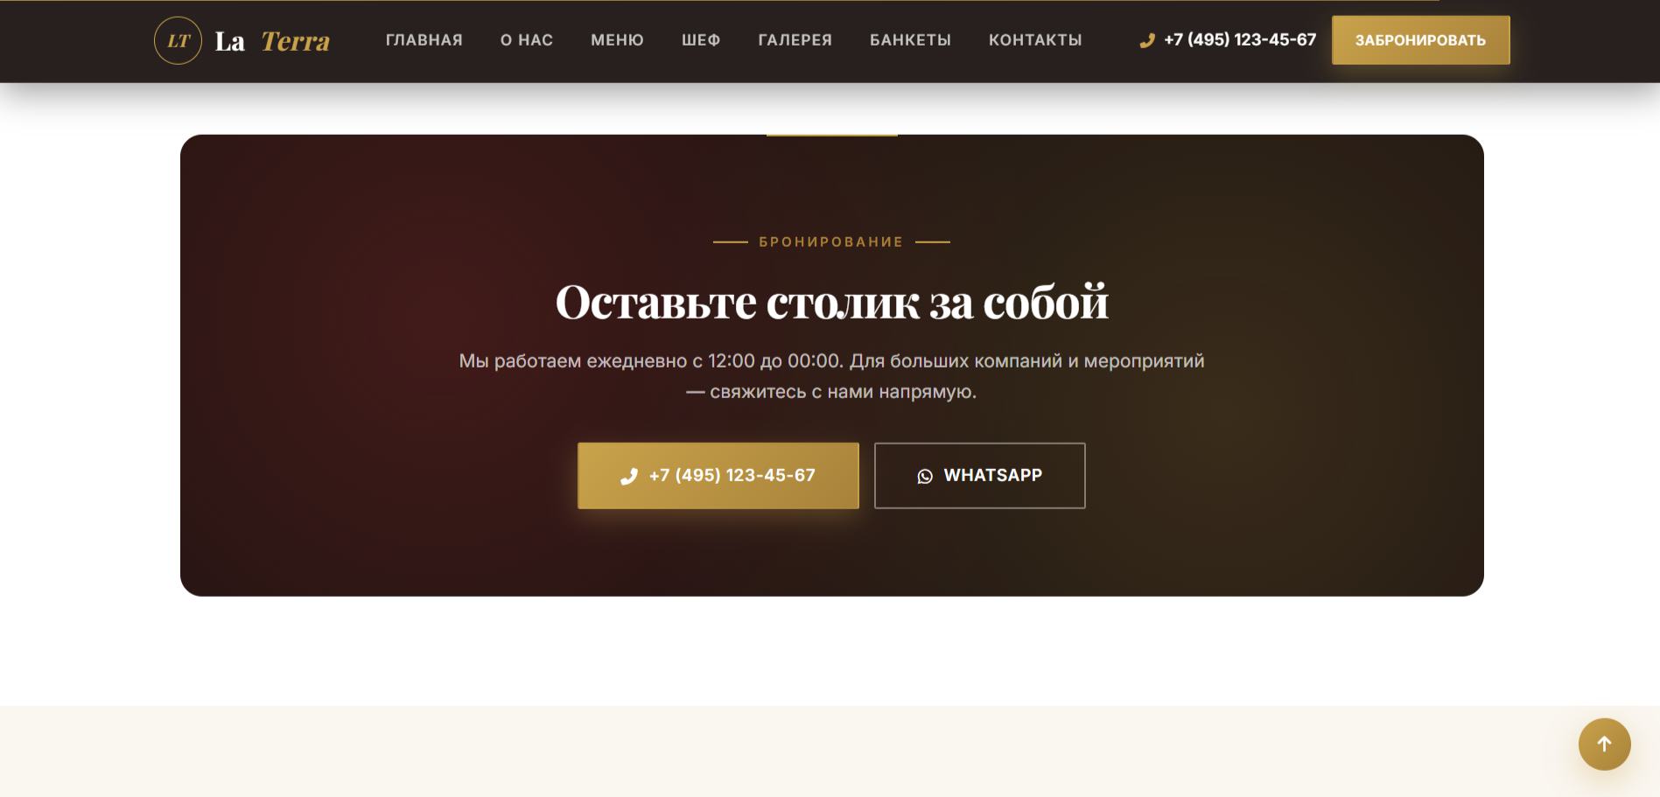Image resolution: width=1660 pixels, height=797 pixels.
Task: Navigate to the Шеф section
Action: [x=701, y=40]
